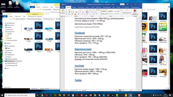Open the Customize Quick Access Toolbar dropdown in Word
Viewport: 173px width, 97px height.
(x=71, y=4)
